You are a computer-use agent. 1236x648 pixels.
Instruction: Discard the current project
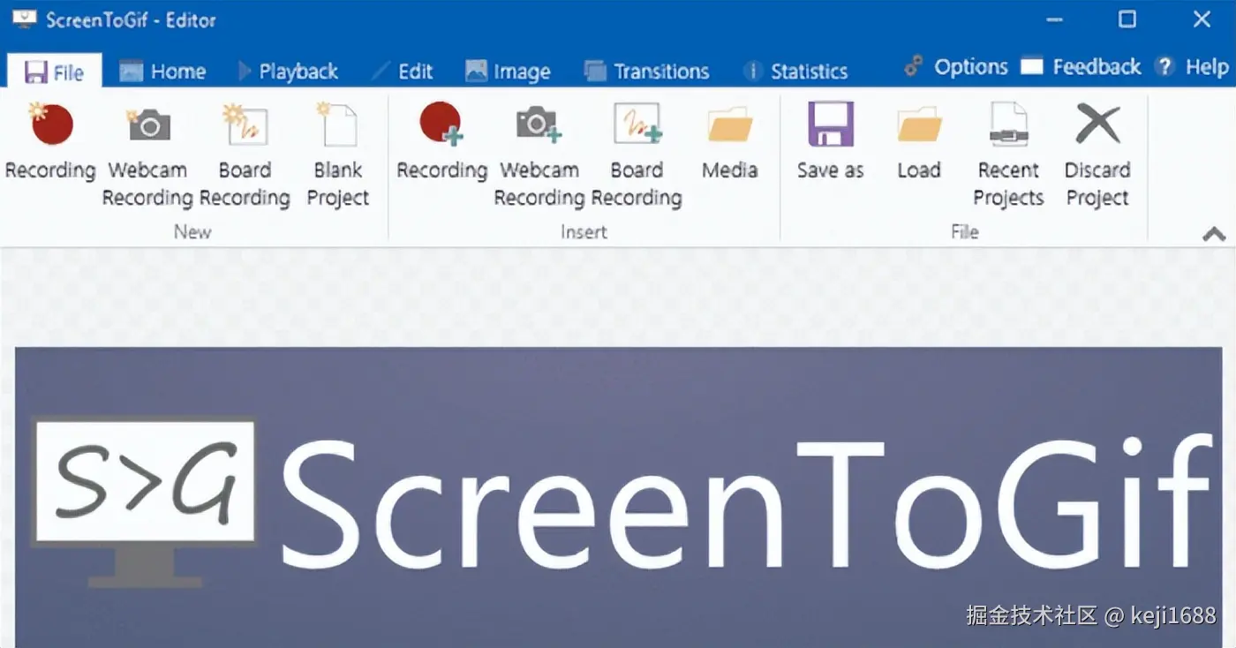tap(1097, 156)
